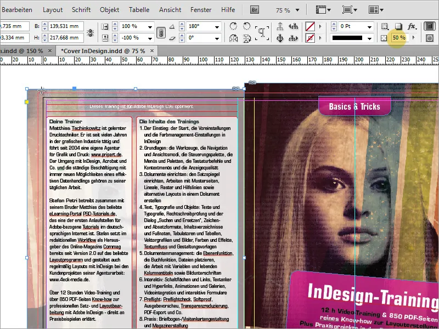
Task: Click the width field 139,531 mm
Action: point(66,26)
